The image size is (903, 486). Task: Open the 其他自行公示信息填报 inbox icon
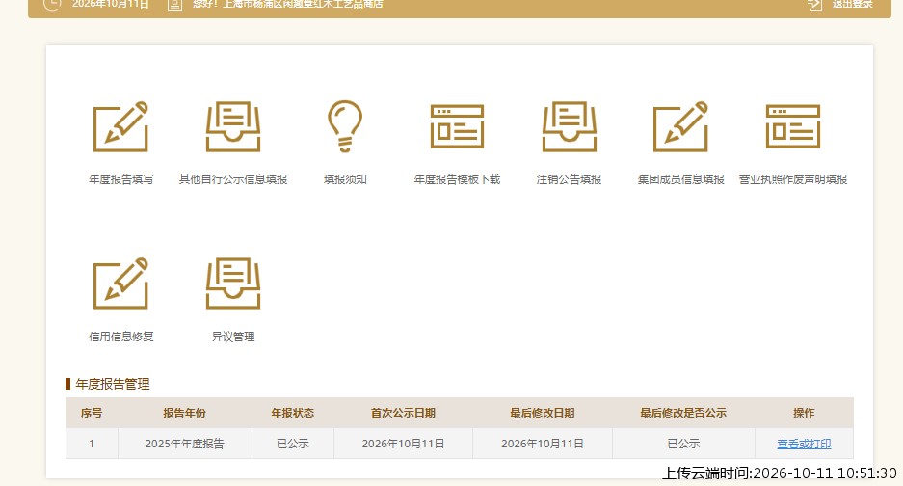click(x=233, y=127)
